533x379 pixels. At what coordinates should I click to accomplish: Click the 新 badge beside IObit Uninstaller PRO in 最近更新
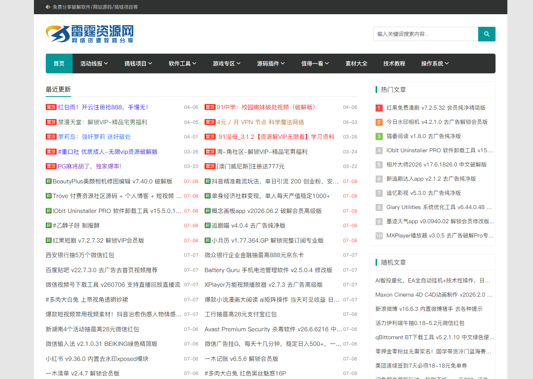49,211
